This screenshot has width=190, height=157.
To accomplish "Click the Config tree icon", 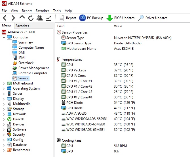I will 9,140.
